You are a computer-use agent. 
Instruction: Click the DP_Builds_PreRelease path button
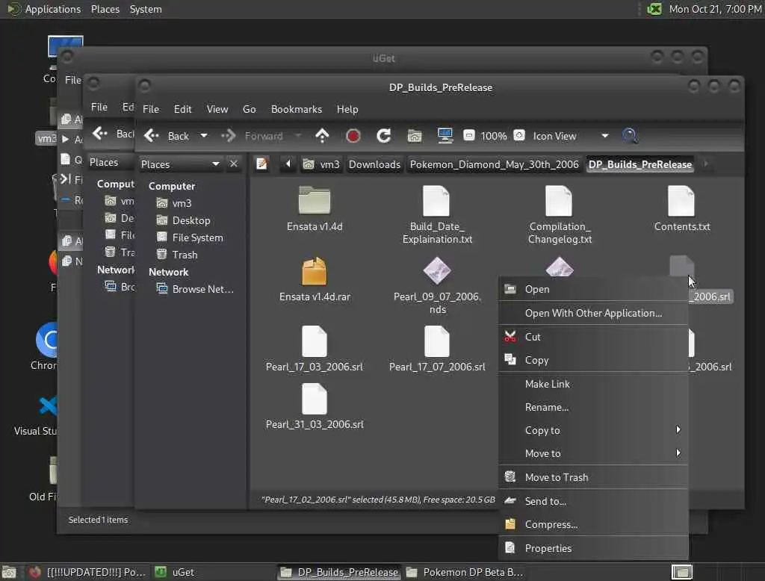(640, 164)
